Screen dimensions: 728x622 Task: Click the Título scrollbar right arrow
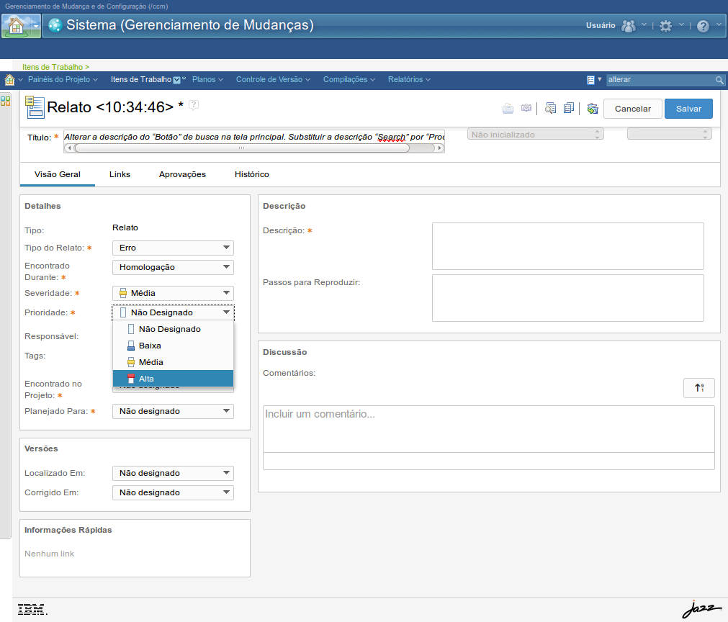click(x=440, y=148)
